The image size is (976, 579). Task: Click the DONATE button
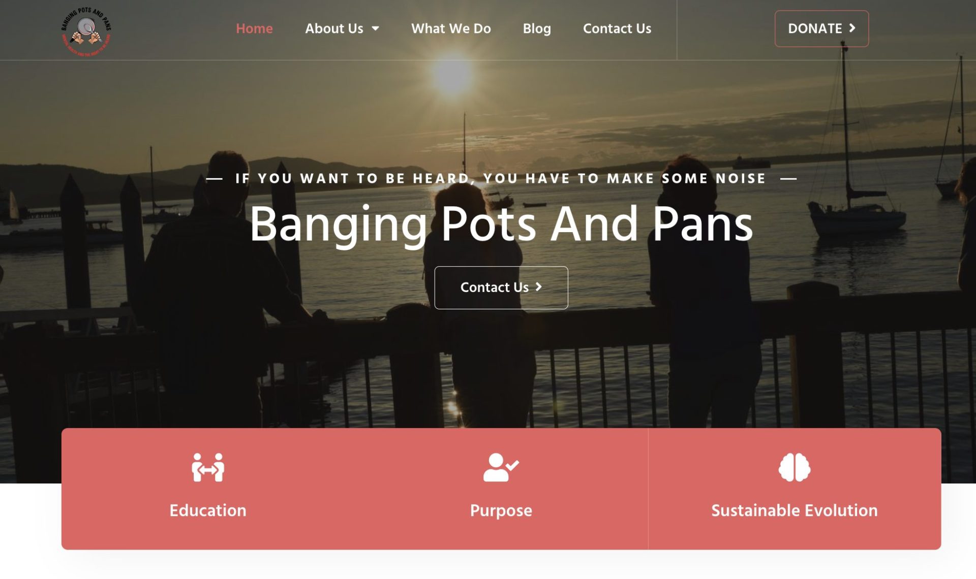click(821, 29)
